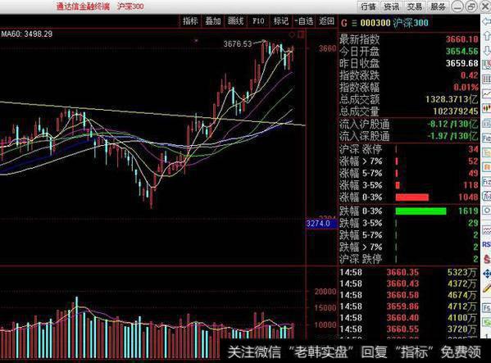Click the 跌幅 3-5% row
The width and height of the screenshot is (491, 363).
coord(409,223)
